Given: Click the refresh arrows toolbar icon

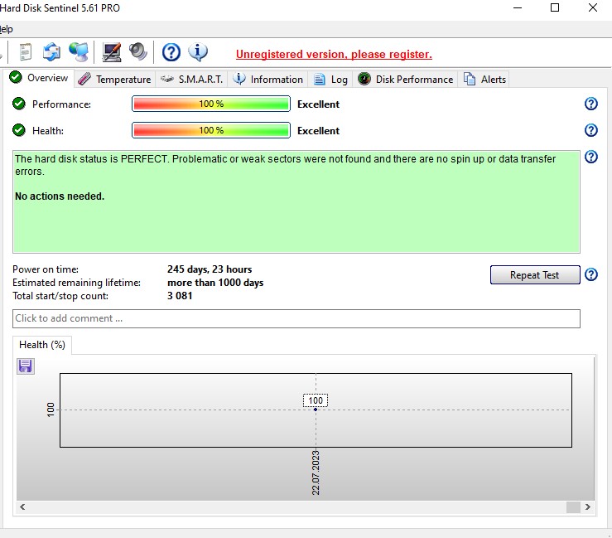Looking at the screenshot, I should (x=51, y=51).
